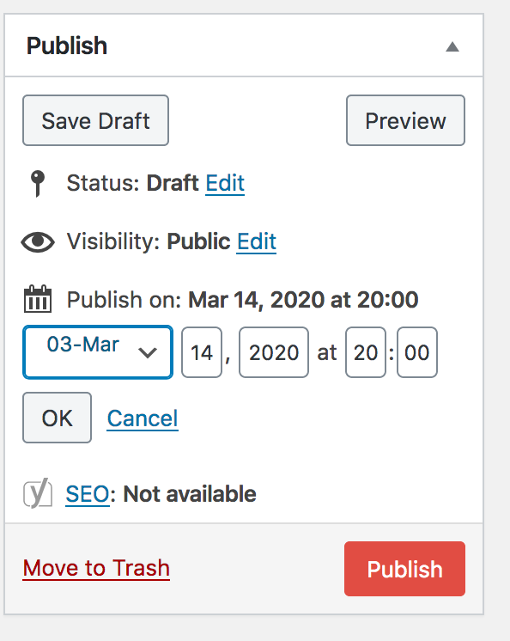
Task: Edit the Public visibility setting
Action: [257, 241]
